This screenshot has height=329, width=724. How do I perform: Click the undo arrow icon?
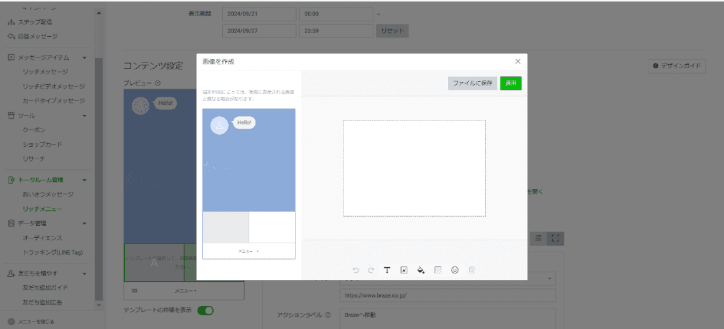355,270
